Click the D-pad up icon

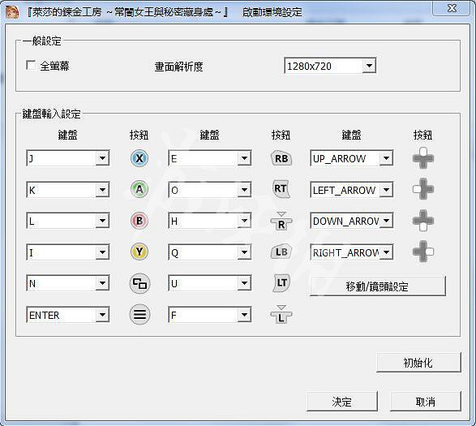pyautogui.click(x=423, y=158)
